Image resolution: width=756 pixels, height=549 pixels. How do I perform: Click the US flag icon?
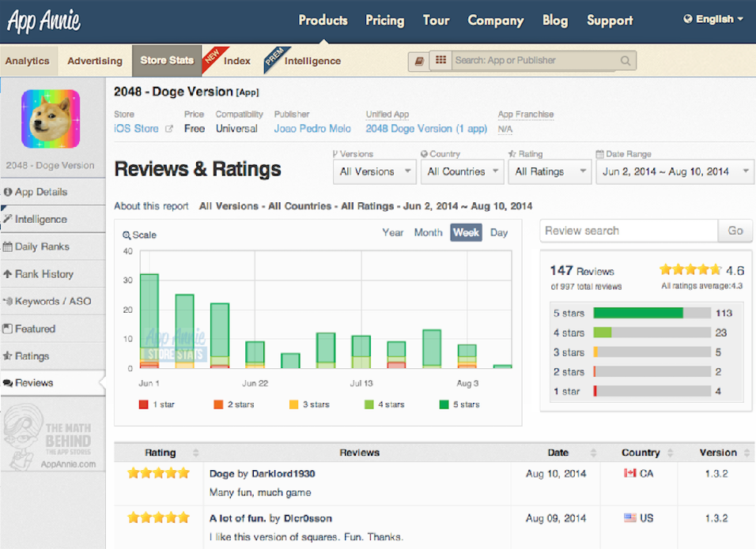pyautogui.click(x=629, y=517)
